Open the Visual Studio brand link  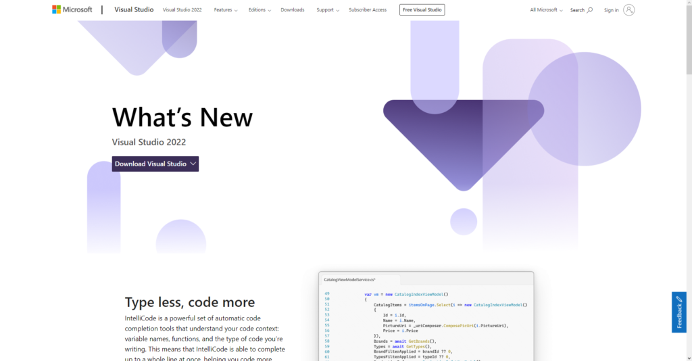133,9
